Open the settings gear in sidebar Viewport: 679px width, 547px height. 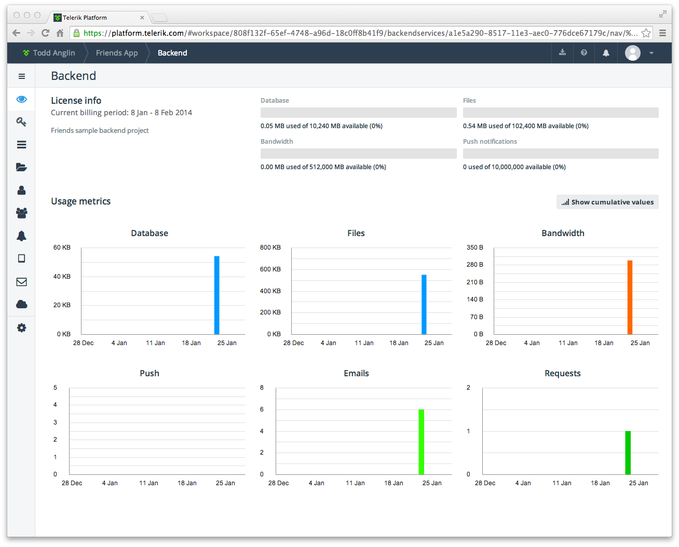click(x=21, y=328)
